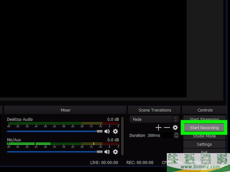Toggle Studio Mode
The width and height of the screenshot is (230, 172).
click(x=204, y=136)
